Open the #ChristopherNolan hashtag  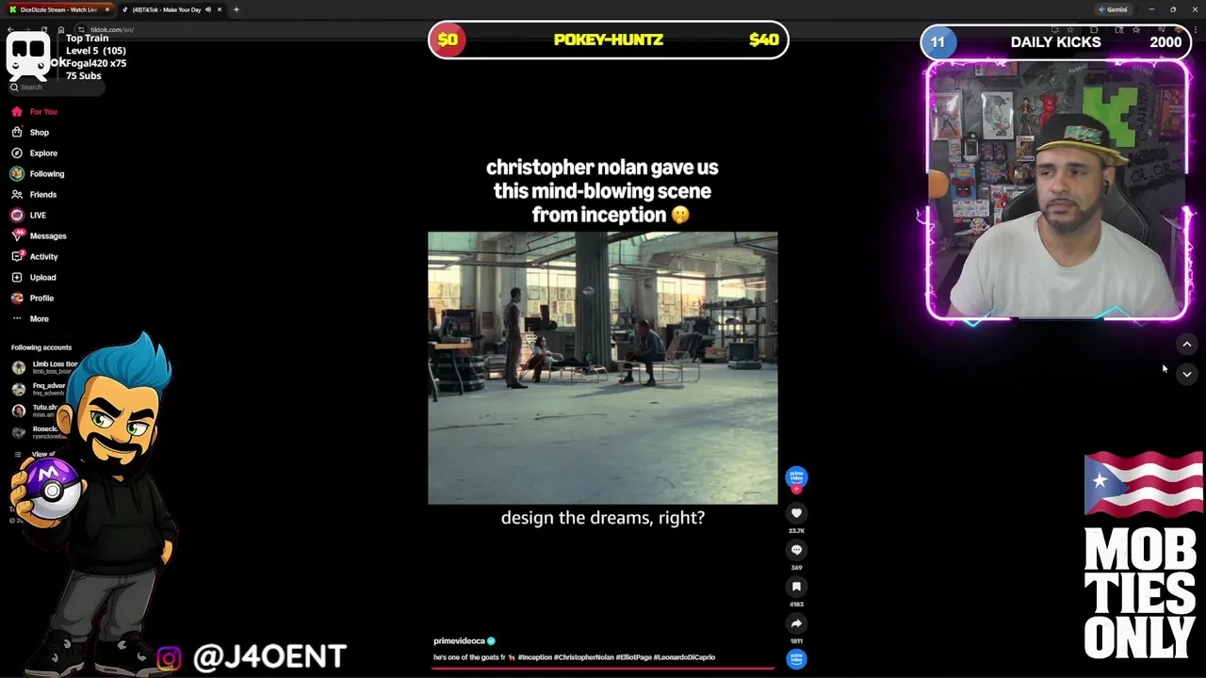click(x=583, y=657)
